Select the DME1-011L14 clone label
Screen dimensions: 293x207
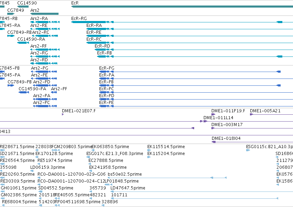click(218, 118)
